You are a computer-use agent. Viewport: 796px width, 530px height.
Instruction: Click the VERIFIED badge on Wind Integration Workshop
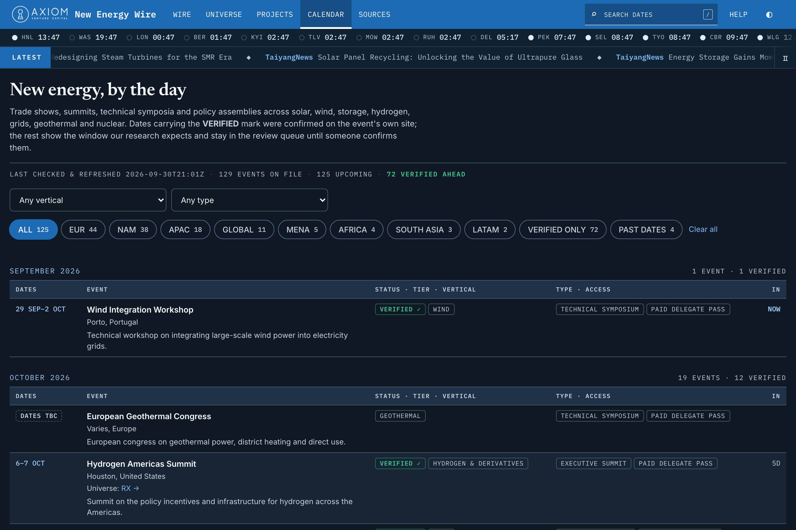tap(400, 309)
